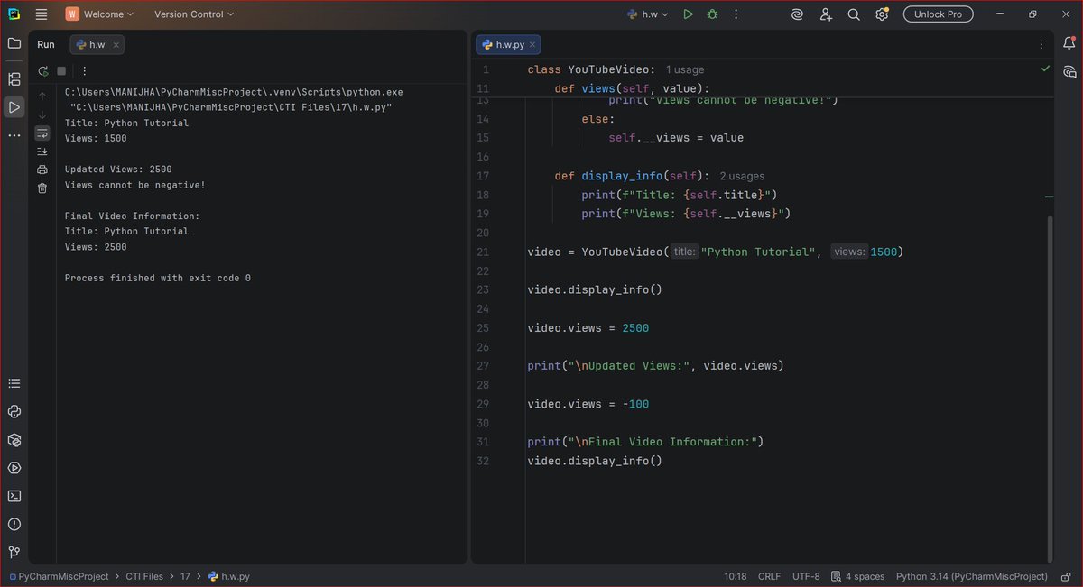This screenshot has height=587, width=1083.
Task: Open the 4 spaces indent settings
Action: click(865, 576)
